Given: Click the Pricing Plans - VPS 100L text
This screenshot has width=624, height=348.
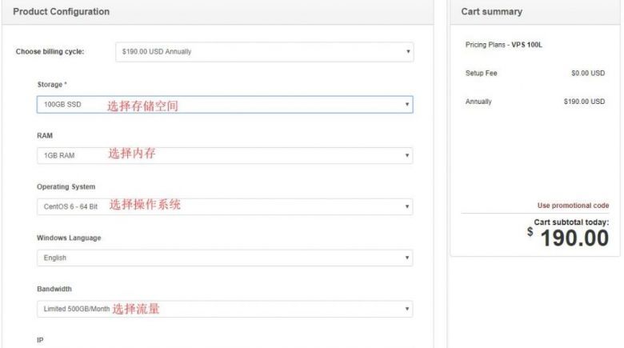Looking at the screenshot, I should [x=504, y=45].
